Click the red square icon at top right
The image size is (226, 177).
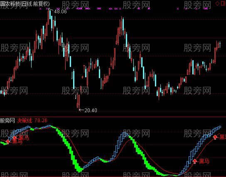(x=223, y=4)
